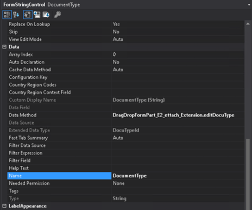This screenshot has height=210, width=252.
Task: Select the Data Source property
Action: 21,123
